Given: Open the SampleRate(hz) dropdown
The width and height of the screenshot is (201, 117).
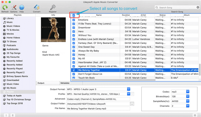Looking at the screenshot, I should tap(188, 101).
